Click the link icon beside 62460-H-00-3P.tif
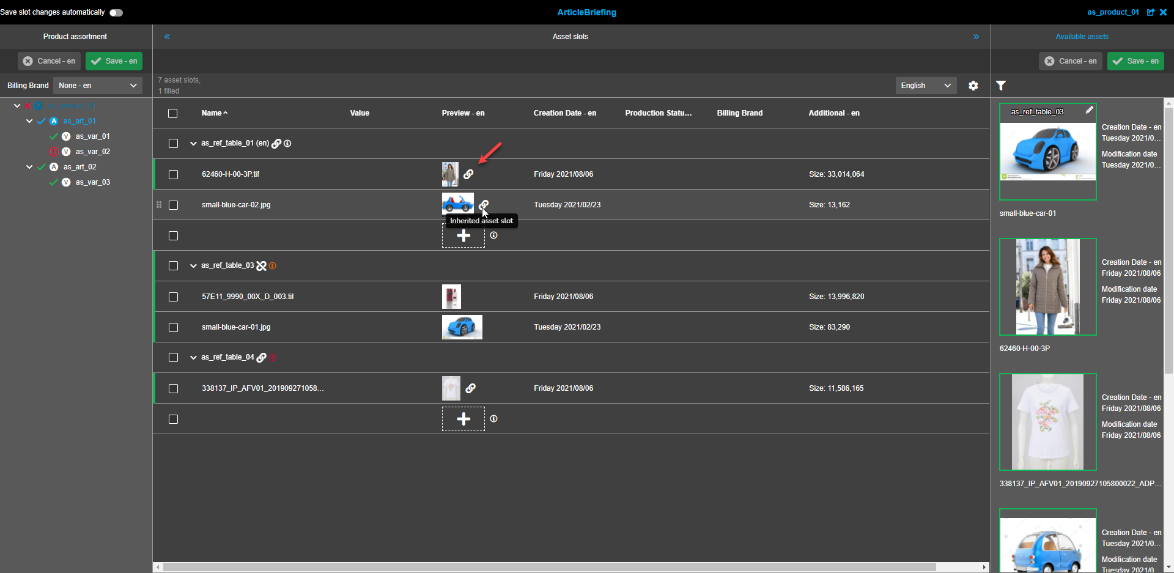 (x=468, y=174)
